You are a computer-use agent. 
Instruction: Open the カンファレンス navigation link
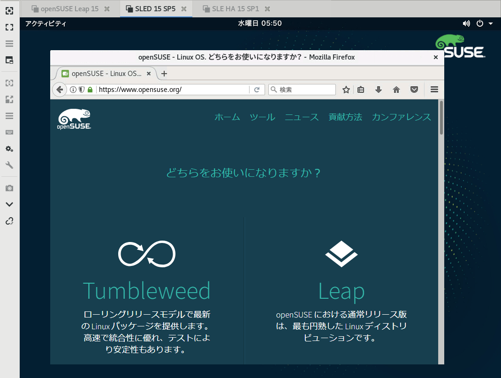[x=401, y=117]
